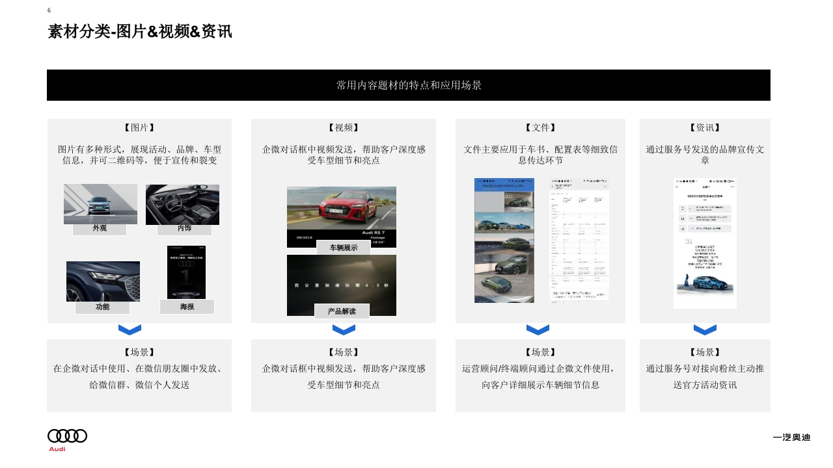Click the blue chevron below the 文件 panel

(x=538, y=330)
